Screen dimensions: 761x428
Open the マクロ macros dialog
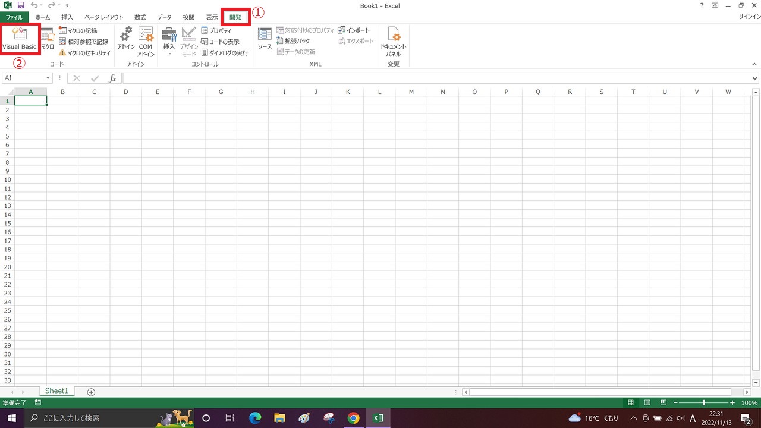pos(48,39)
